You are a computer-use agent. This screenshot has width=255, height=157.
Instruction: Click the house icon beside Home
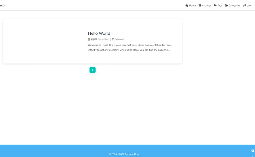187,6
